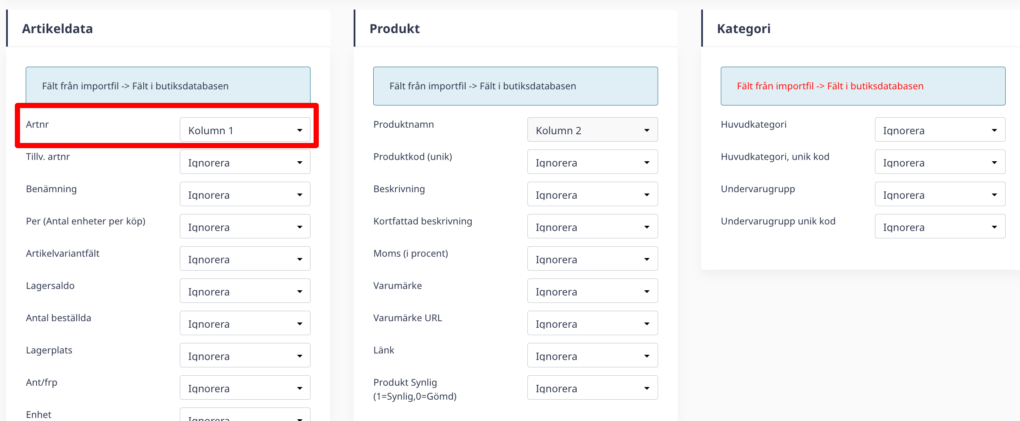The height and width of the screenshot is (421, 1020).
Task: Expand the Benämning column selector
Action: 245,194
